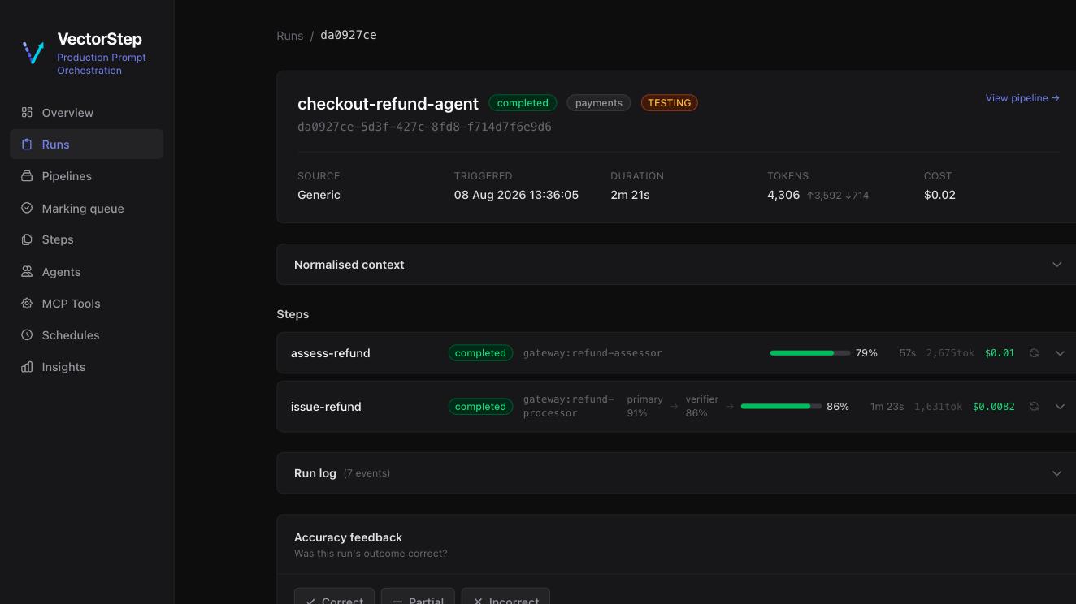This screenshot has height=604, width=1076.
Task: Click the Pipelines icon in sidebar
Action: [x=27, y=175]
